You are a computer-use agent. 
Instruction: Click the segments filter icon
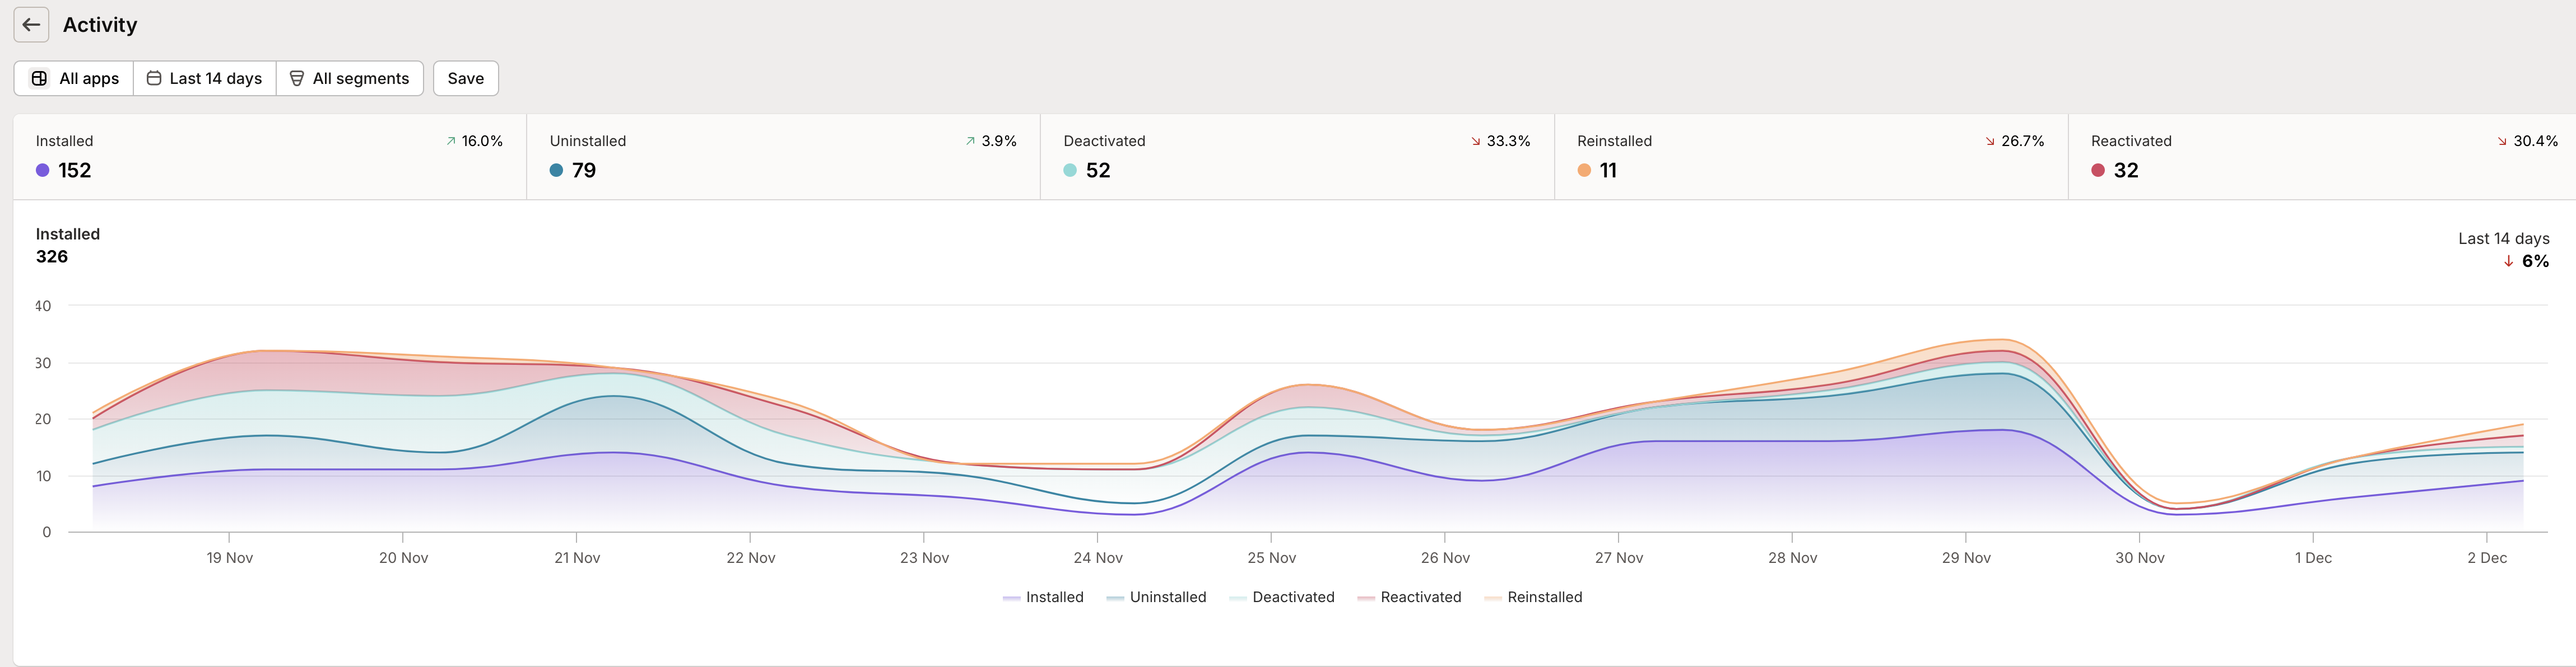tap(297, 78)
